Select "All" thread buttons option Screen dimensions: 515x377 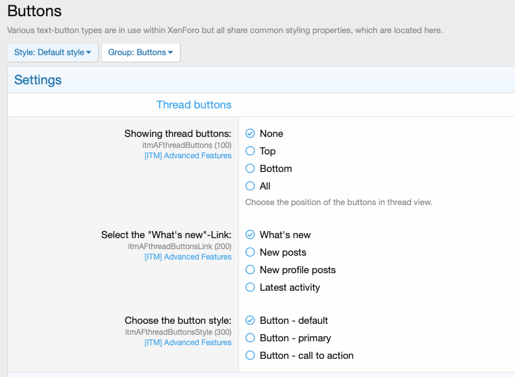[x=250, y=186]
